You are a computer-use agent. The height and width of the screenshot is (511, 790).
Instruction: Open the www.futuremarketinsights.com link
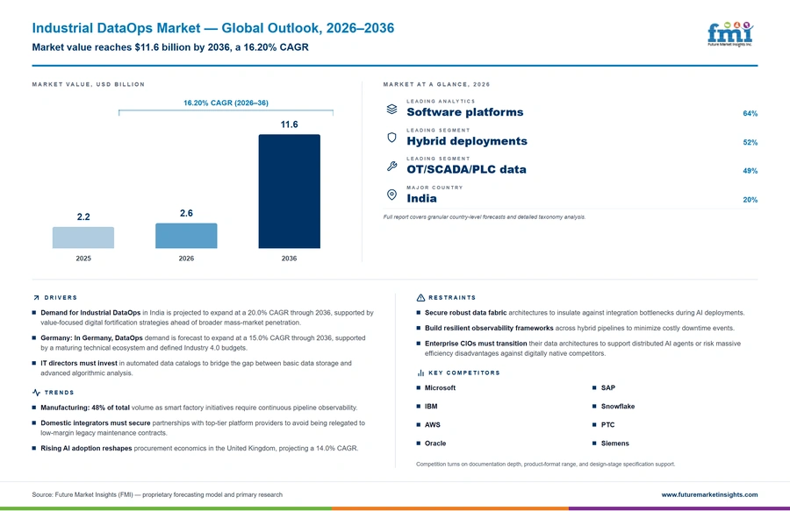coord(709,494)
